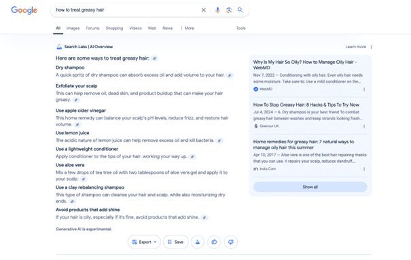Open three-dot menu on the Glamour UK source card

[x=364, y=126]
